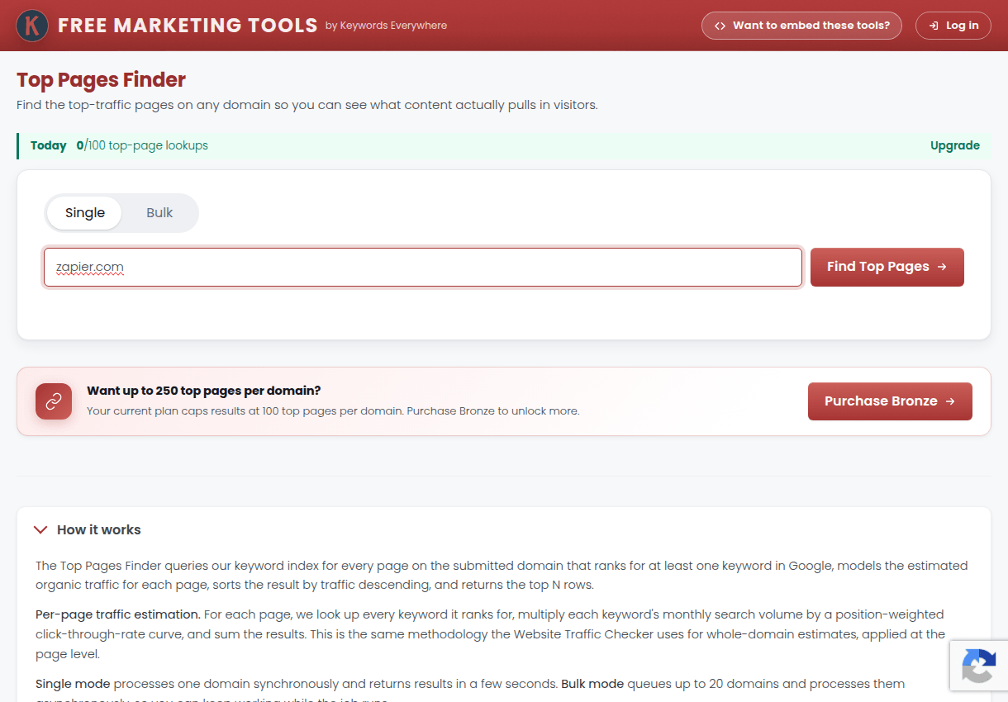Focus the domain input containing zapier.com

[x=423, y=268]
